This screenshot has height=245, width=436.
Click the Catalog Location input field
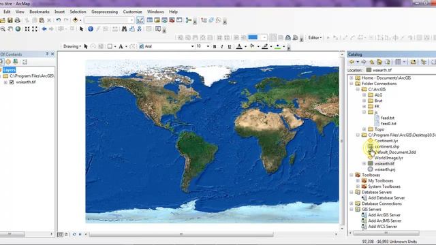coord(401,70)
